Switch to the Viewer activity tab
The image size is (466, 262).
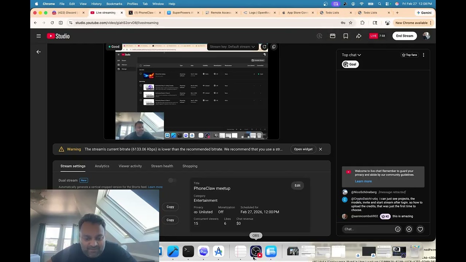pyautogui.click(x=130, y=166)
